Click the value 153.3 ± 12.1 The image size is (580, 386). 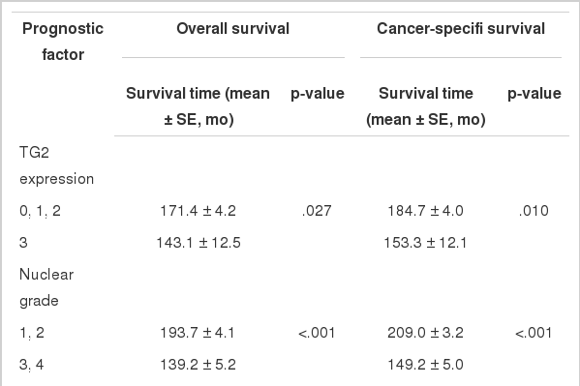[425, 243]
